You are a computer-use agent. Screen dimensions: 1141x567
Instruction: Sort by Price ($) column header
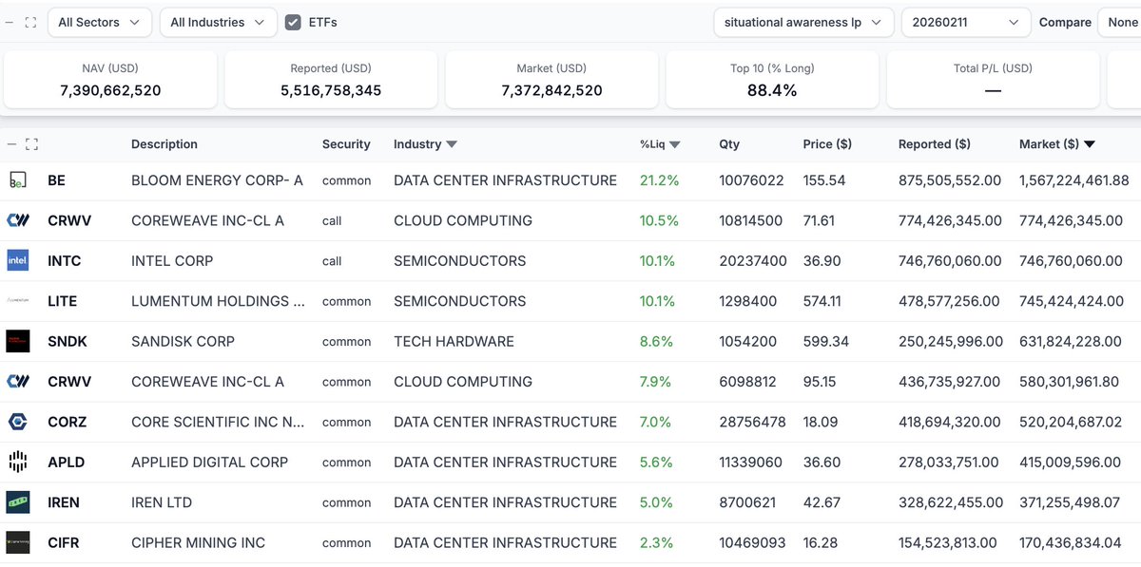pos(827,144)
